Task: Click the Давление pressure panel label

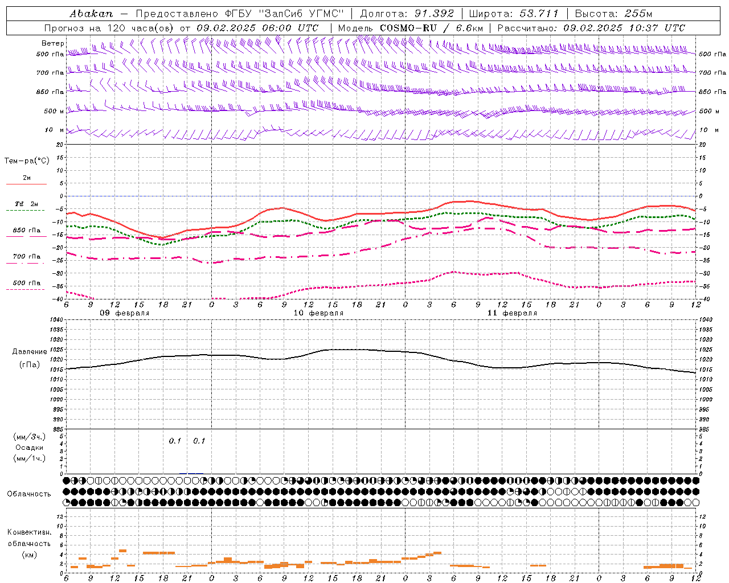Action: (30, 352)
